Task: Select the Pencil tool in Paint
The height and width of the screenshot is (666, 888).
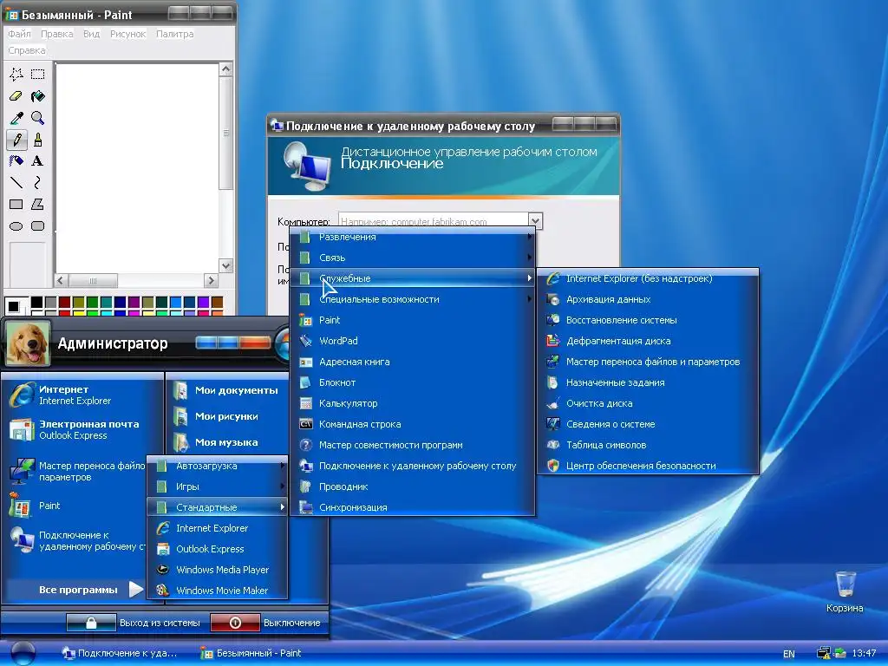Action: pyautogui.click(x=16, y=140)
